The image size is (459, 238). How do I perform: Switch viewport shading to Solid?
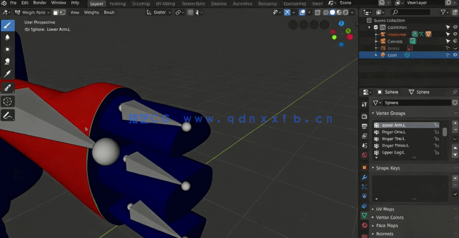pos(333,13)
